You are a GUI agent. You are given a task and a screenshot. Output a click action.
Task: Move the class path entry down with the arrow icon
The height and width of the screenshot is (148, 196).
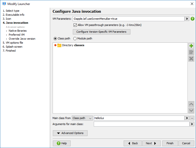pyautogui.click(x=191, y=111)
